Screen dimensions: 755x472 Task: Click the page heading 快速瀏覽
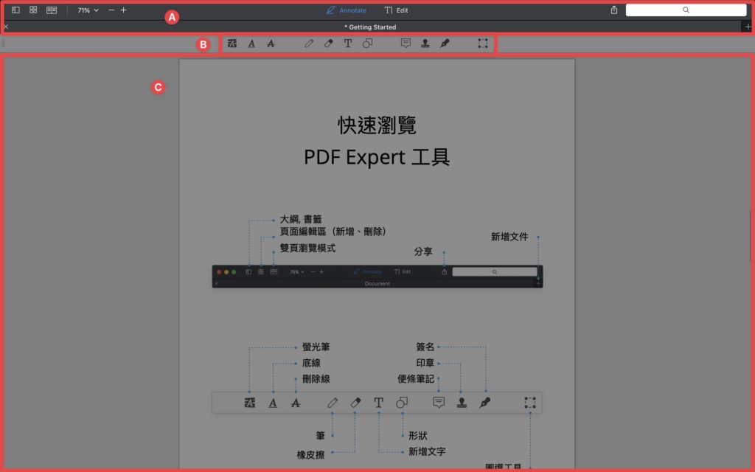(377, 125)
